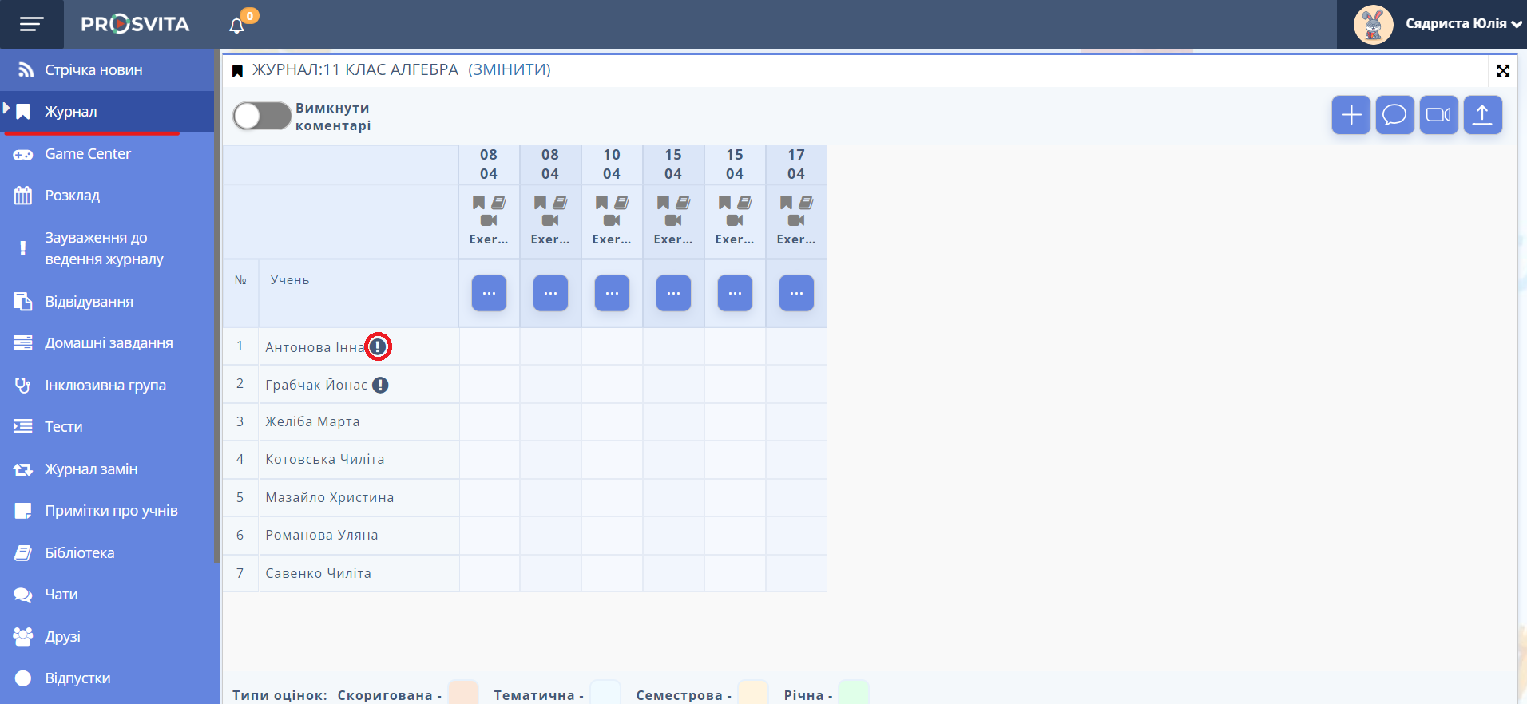Toggle the hamburger sidebar menu
This screenshot has height=704, width=1527.
pyautogui.click(x=31, y=24)
